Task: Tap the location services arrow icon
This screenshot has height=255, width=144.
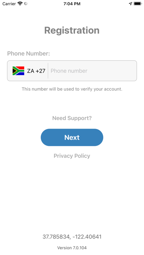Action: pos(130,4)
